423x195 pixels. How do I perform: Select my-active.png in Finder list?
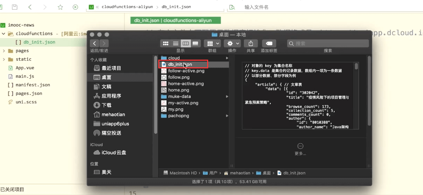pyautogui.click(x=183, y=103)
